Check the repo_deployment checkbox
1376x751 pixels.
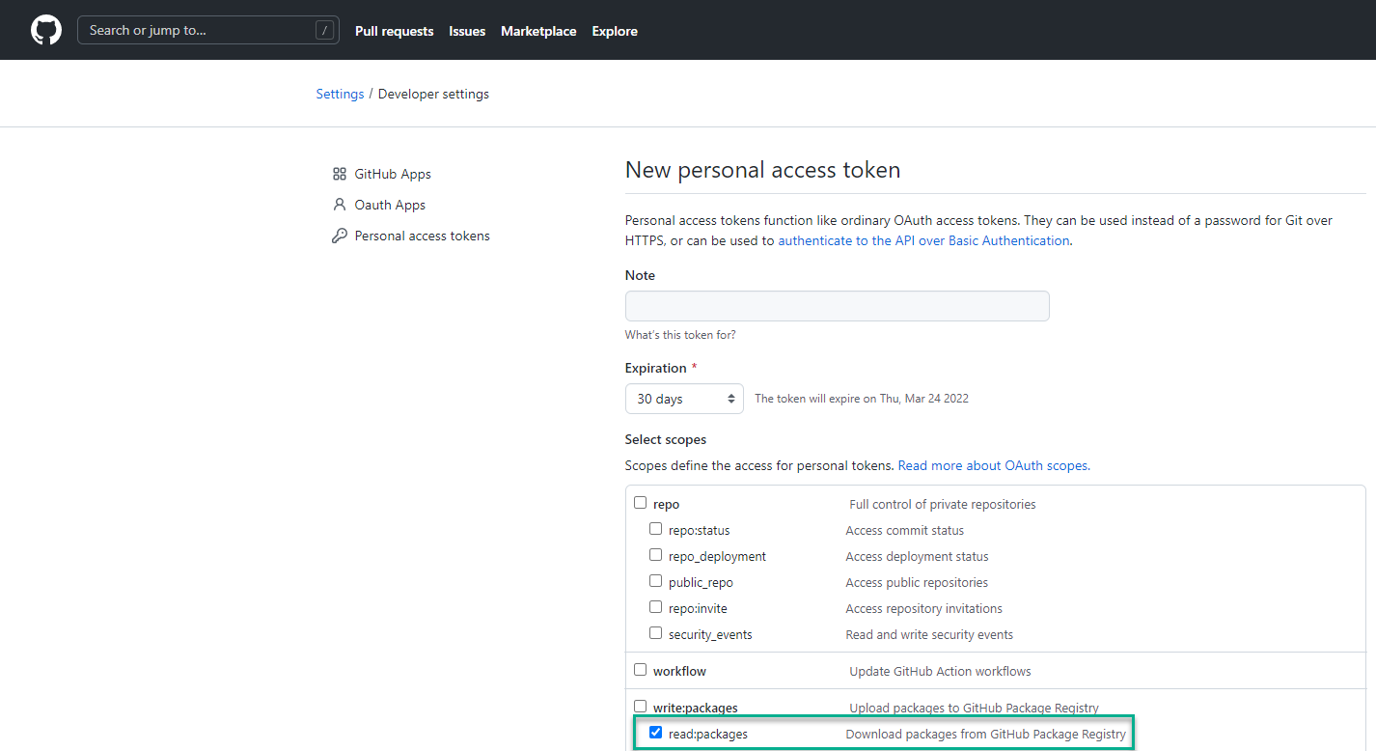click(655, 555)
